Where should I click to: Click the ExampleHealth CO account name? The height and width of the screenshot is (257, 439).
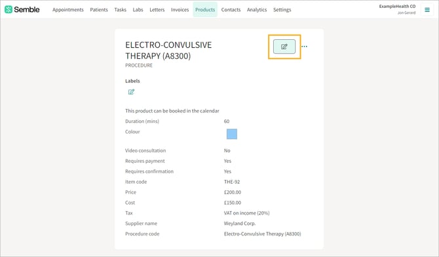[x=397, y=6]
